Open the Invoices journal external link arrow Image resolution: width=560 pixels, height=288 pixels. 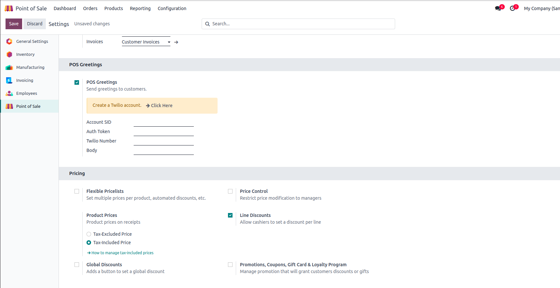[x=176, y=42]
